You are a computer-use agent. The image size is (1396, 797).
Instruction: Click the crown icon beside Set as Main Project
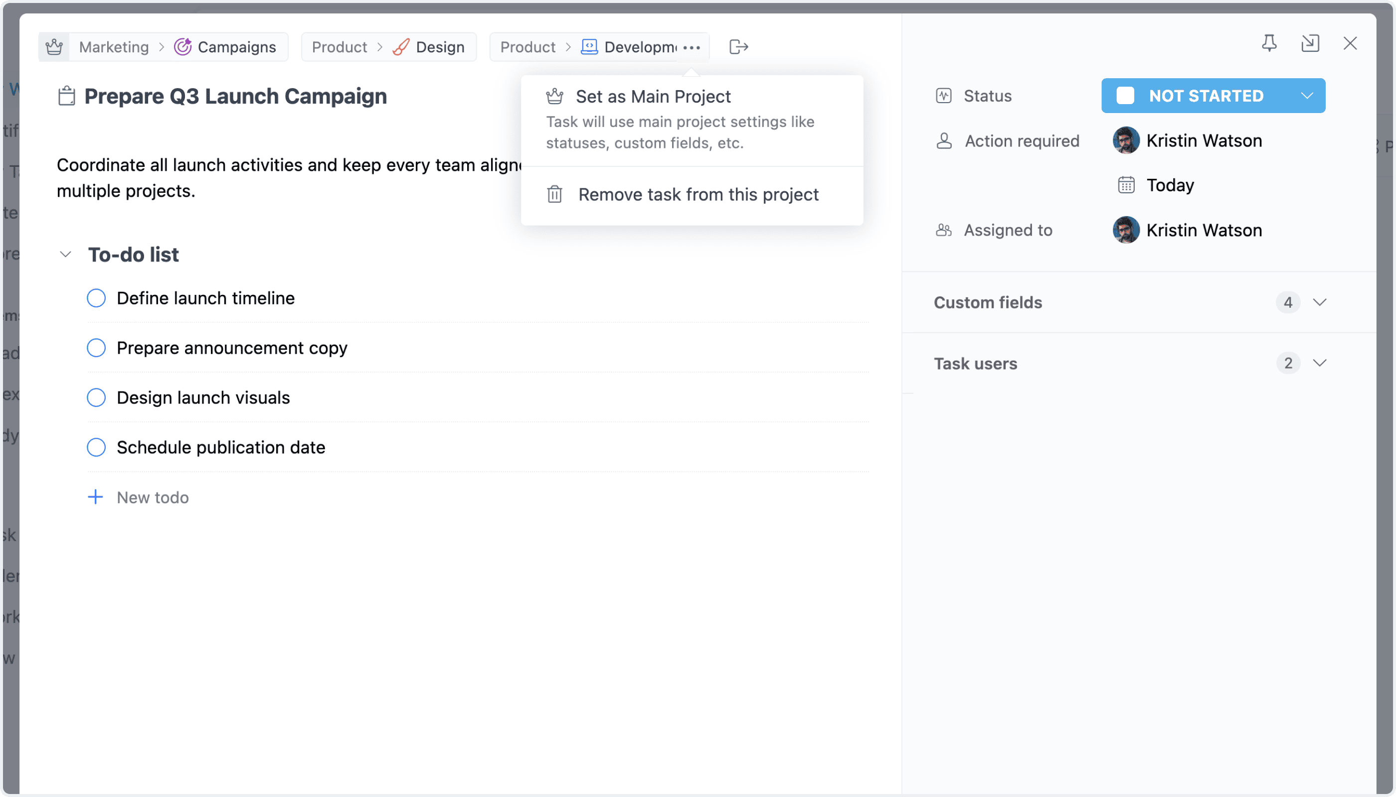pyautogui.click(x=554, y=96)
